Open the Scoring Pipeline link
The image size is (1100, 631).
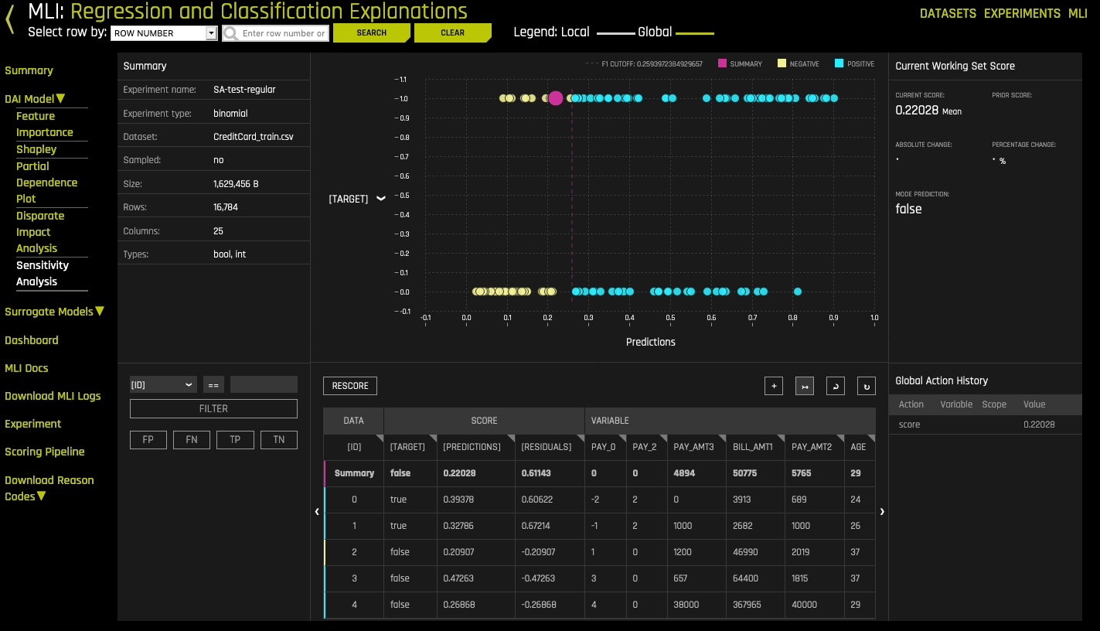click(45, 452)
